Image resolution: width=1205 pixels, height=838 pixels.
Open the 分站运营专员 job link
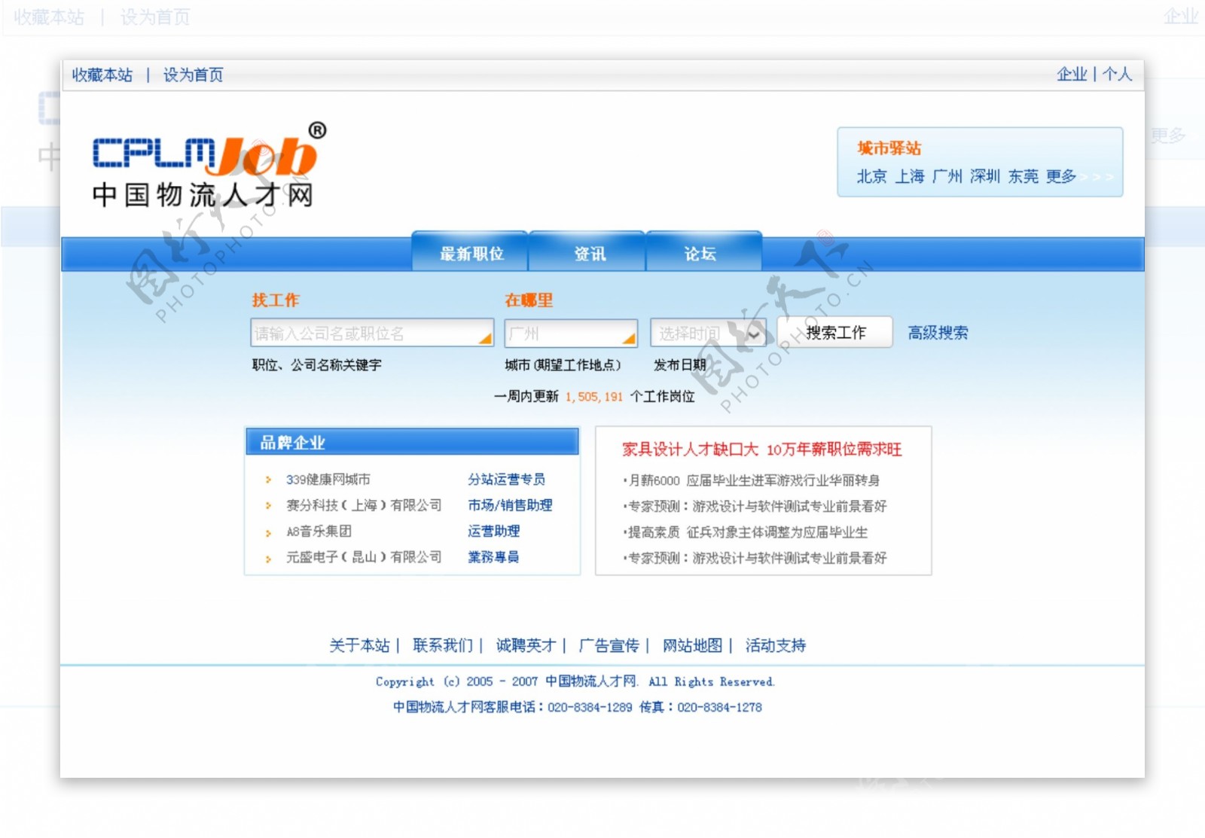tap(507, 480)
